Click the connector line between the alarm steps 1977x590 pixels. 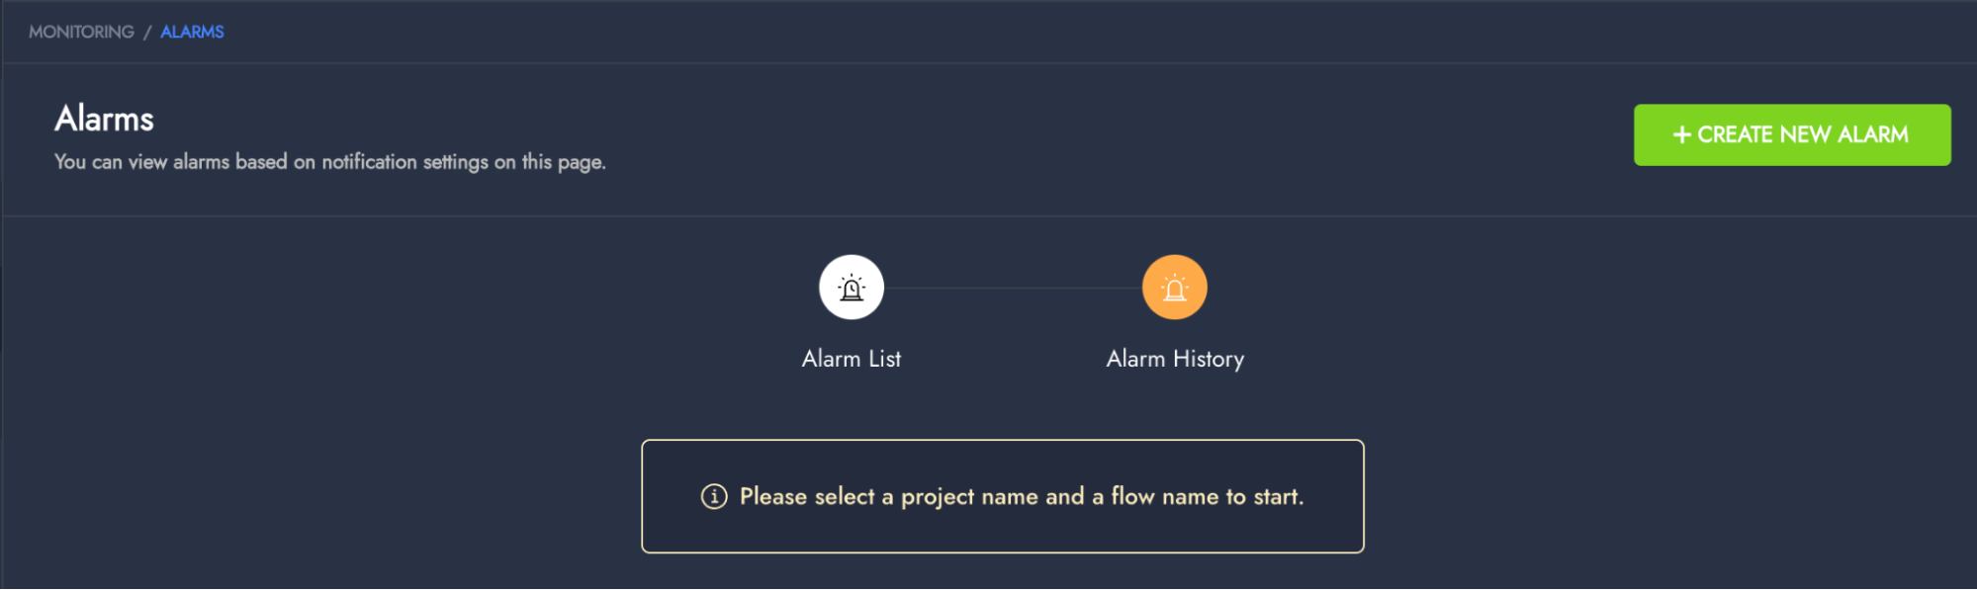tap(1013, 288)
